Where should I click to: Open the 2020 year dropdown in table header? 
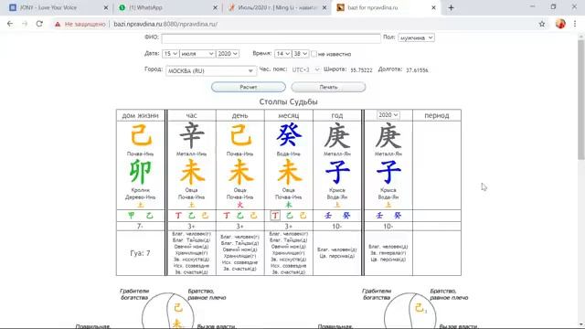388,115
